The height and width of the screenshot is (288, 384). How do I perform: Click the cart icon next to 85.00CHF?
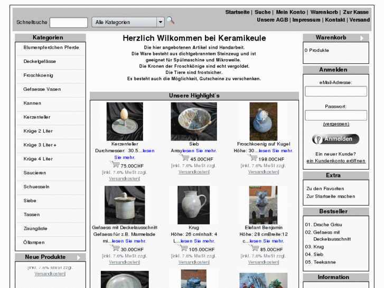click(254, 248)
